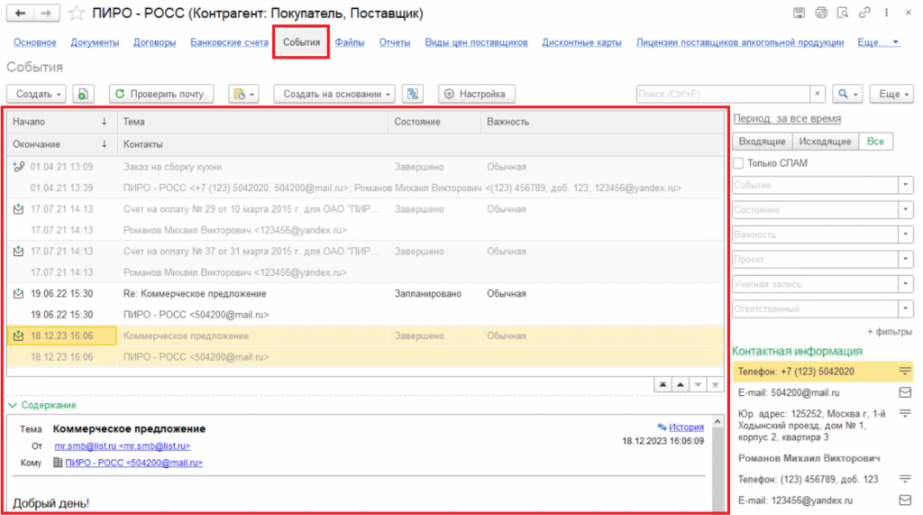Click action icon beside Юр. адрес
The image size is (923, 515).
[905, 414]
